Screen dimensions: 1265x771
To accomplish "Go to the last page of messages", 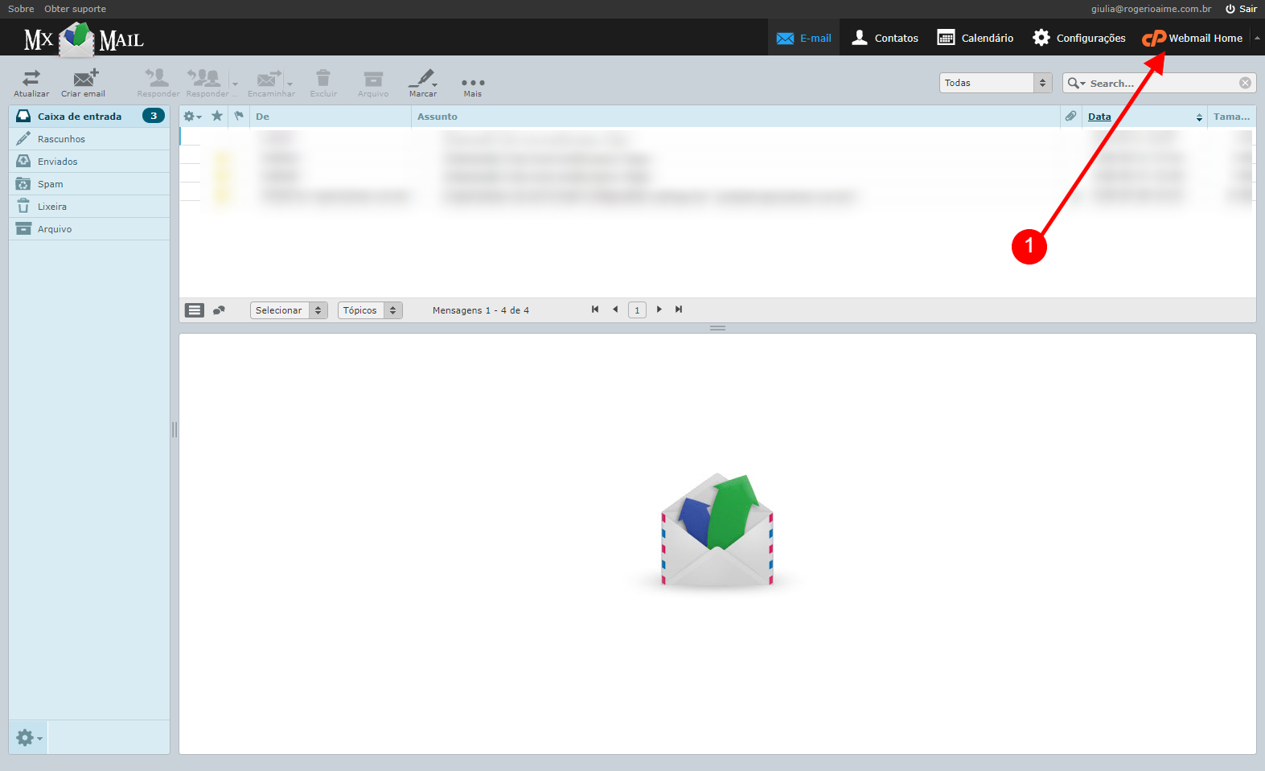I will coord(679,310).
